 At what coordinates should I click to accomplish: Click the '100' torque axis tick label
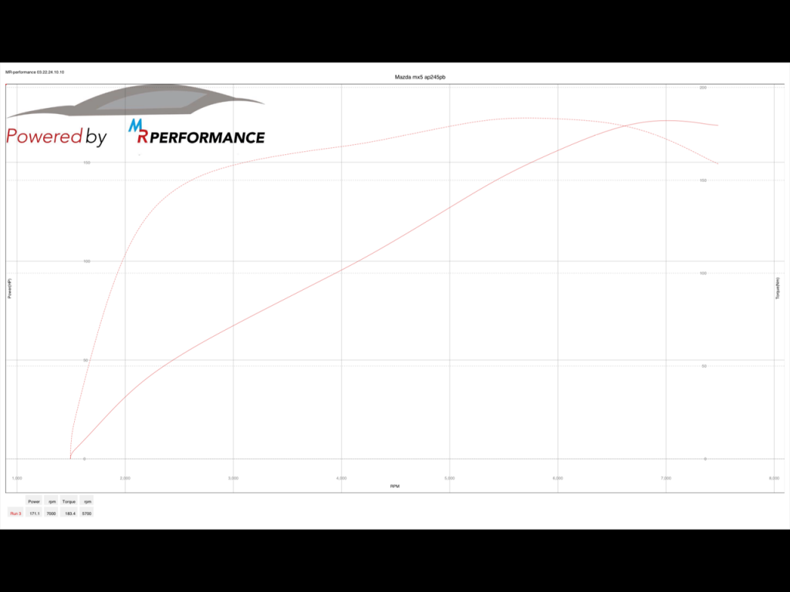pos(703,274)
